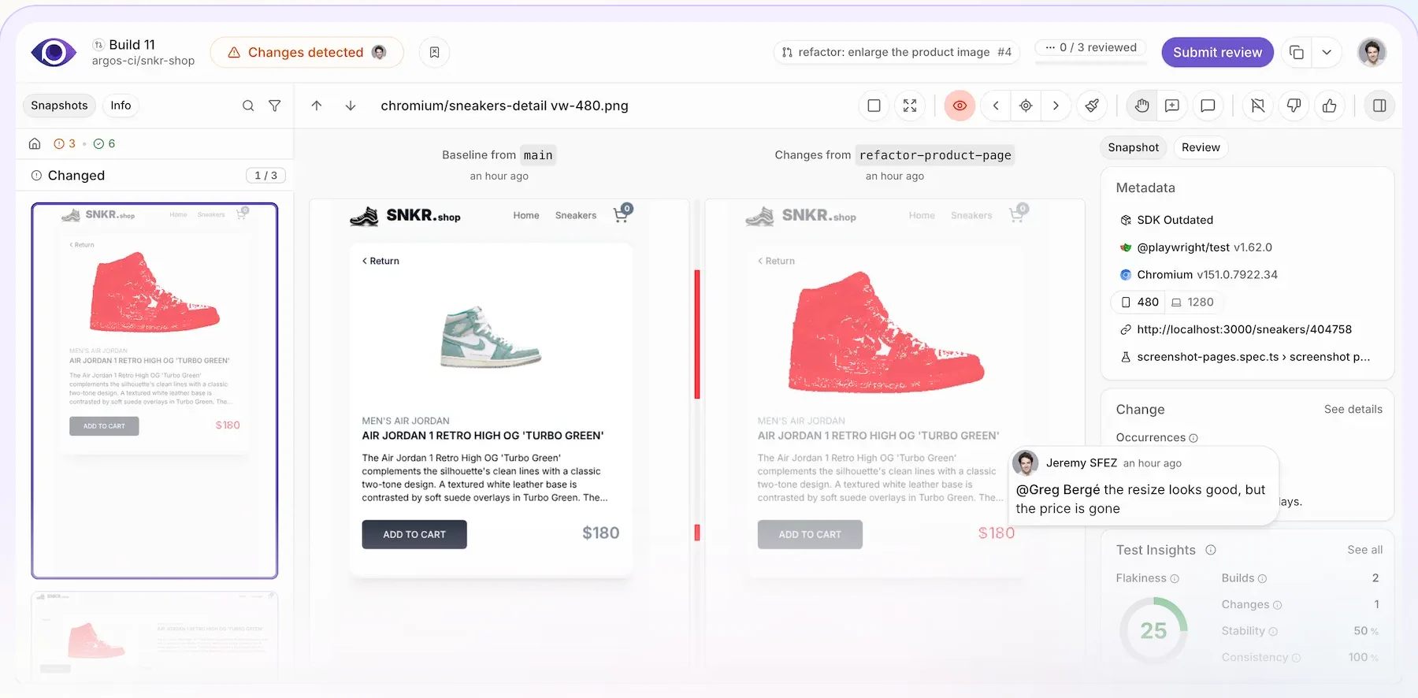Click the square view-mode icon

click(874, 106)
